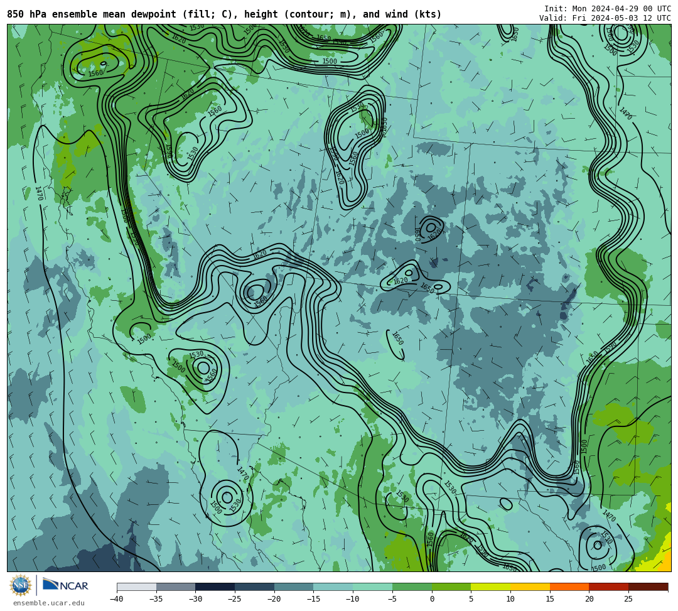Click the positive '15' colorbar tick label
Viewport: 678px width, 611px height.
click(549, 599)
